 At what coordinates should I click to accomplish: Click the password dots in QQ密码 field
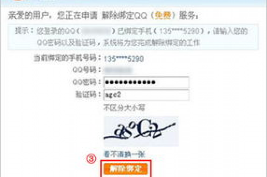click(x=130, y=83)
